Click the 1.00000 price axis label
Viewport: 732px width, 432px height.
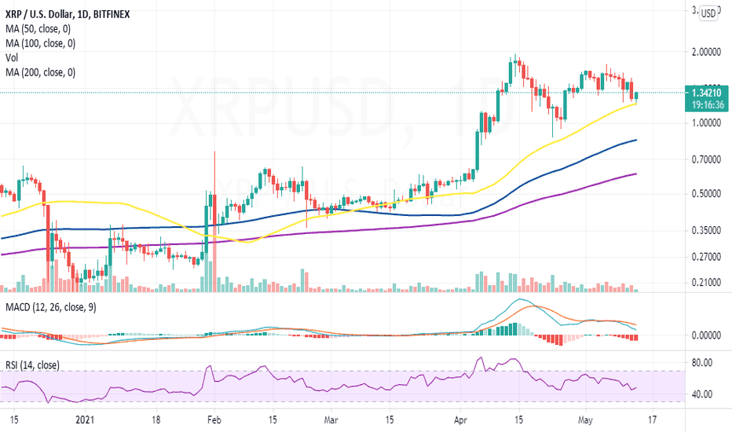tap(706, 123)
